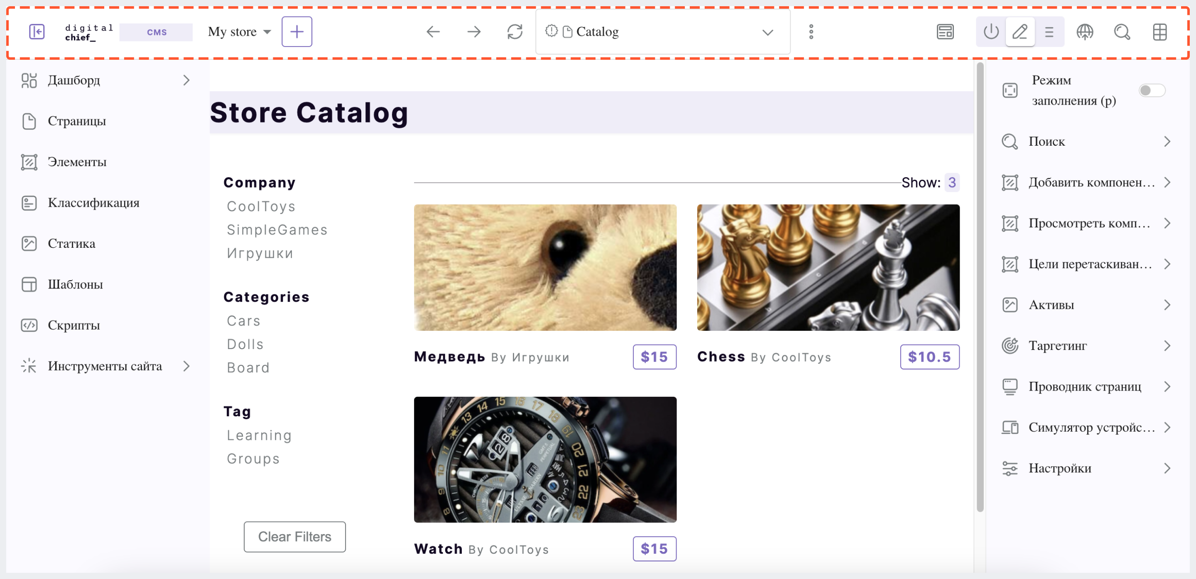Click the pencil/edit icon in toolbar
Image resolution: width=1196 pixels, height=579 pixels.
point(1020,32)
